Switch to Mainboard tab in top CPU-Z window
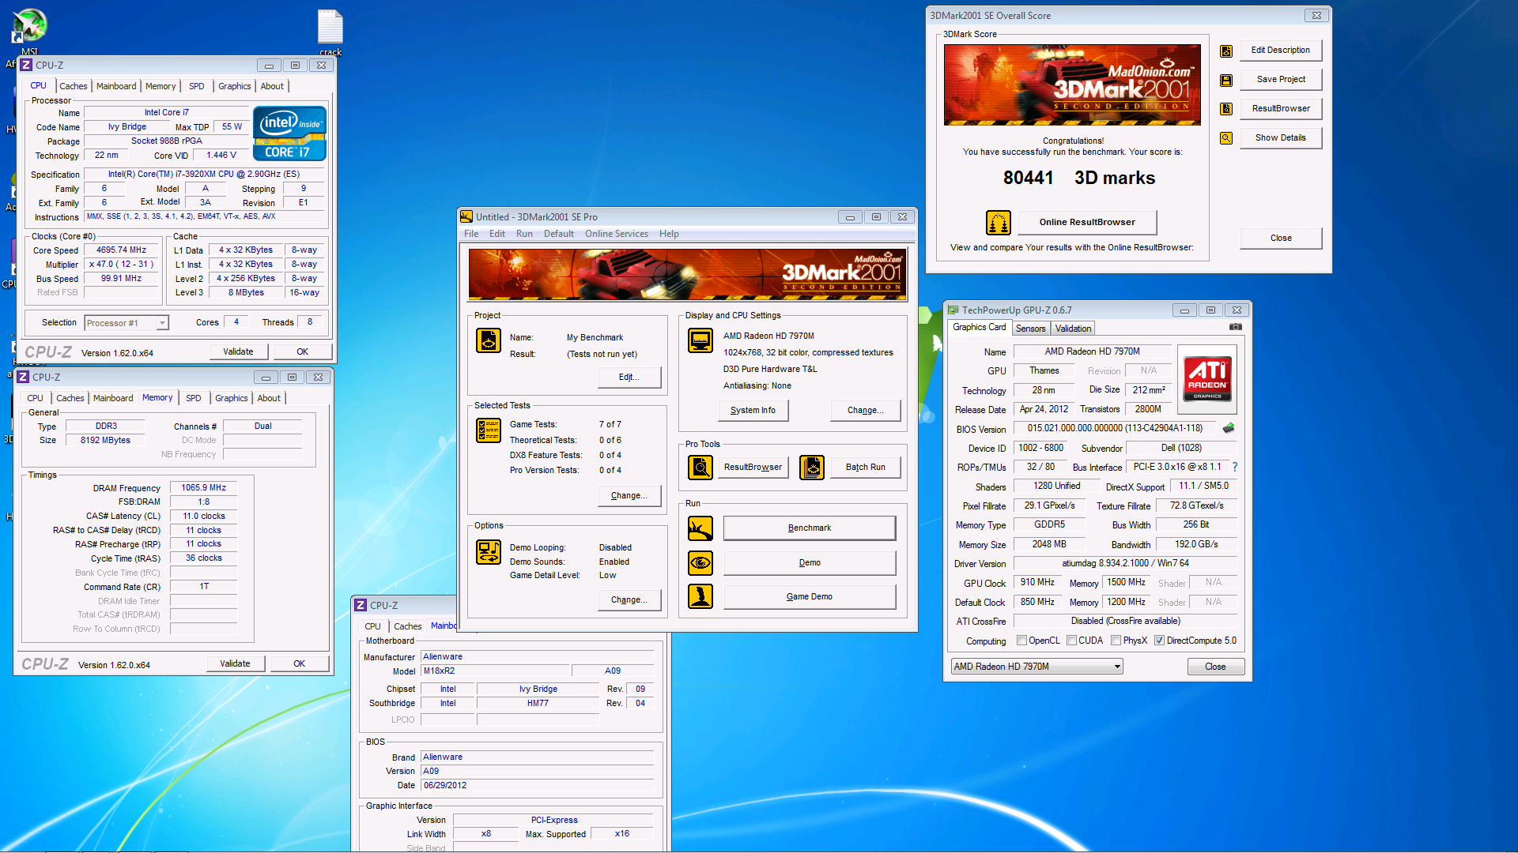 pos(116,86)
